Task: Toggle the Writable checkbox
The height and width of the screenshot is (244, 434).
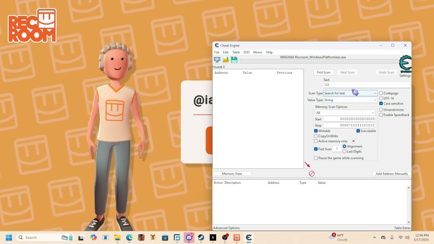Action: [x=316, y=131]
